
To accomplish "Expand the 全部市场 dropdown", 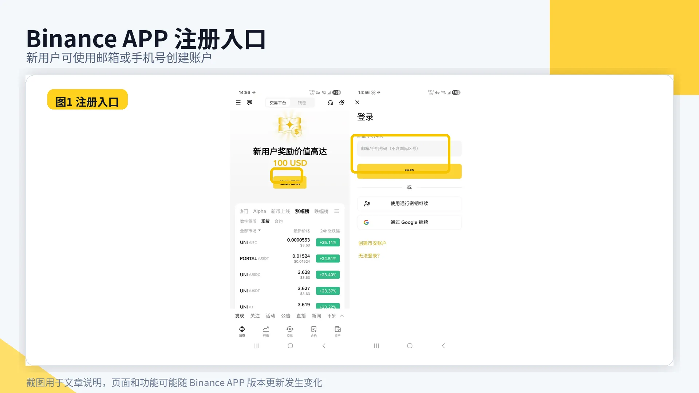I will (250, 231).
